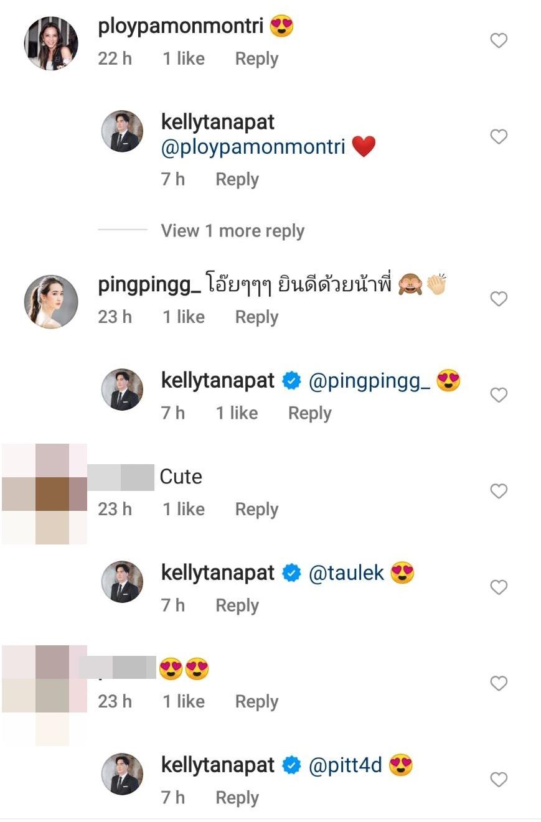View likes on the "Cute" comment
This screenshot has height=822, width=541.
(x=184, y=510)
